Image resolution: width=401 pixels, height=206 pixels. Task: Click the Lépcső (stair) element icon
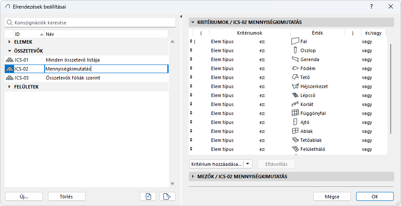point(295,95)
